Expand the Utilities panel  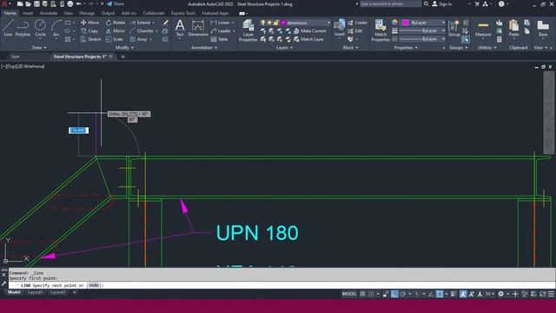(x=487, y=48)
